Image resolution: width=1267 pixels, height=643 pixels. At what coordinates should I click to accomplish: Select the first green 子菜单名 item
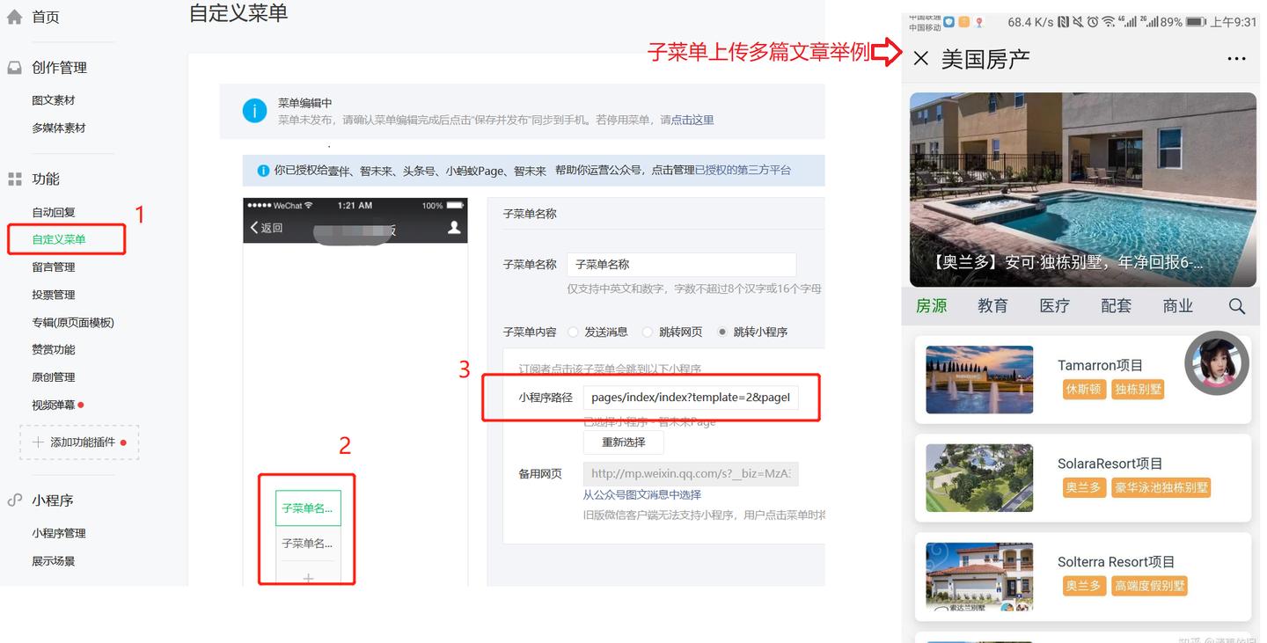(308, 508)
